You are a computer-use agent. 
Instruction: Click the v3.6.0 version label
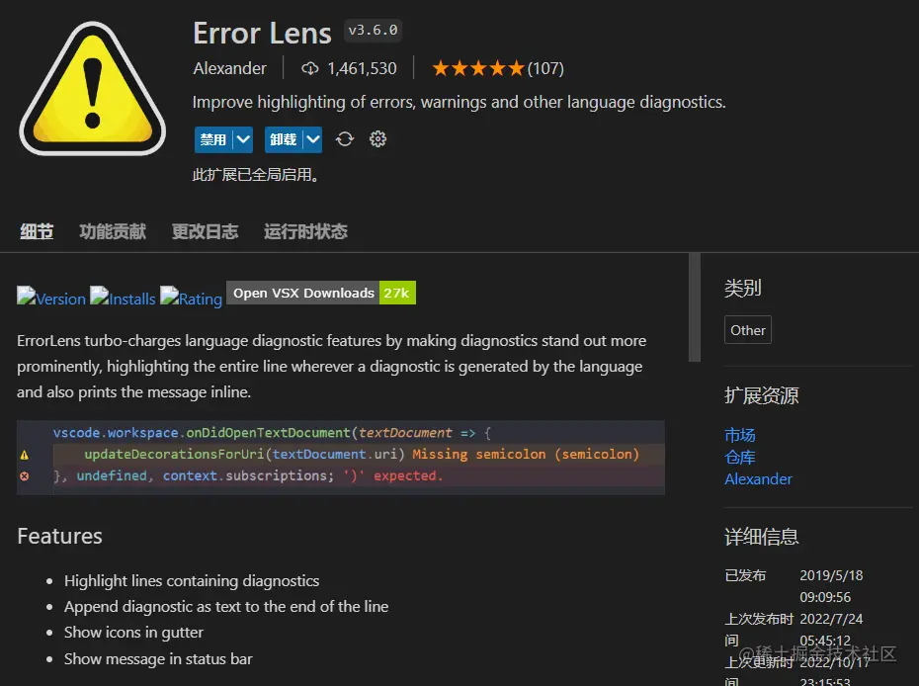[x=373, y=30]
